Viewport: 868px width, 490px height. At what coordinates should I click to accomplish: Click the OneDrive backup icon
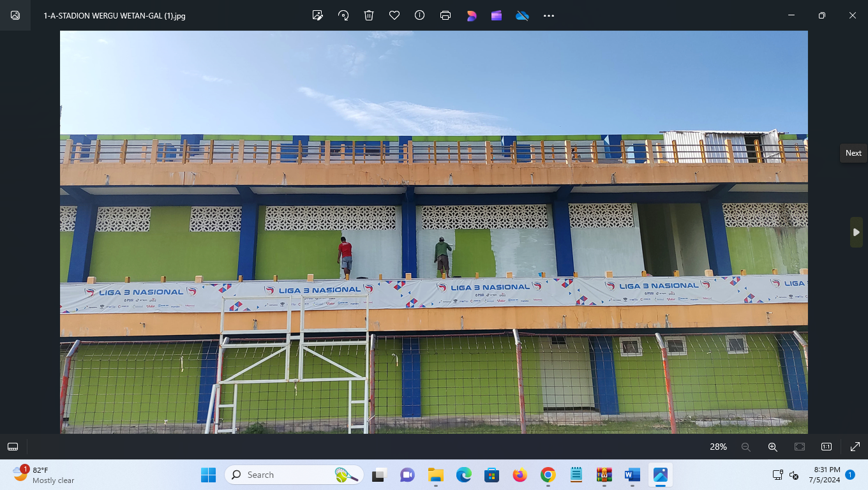pos(522,15)
